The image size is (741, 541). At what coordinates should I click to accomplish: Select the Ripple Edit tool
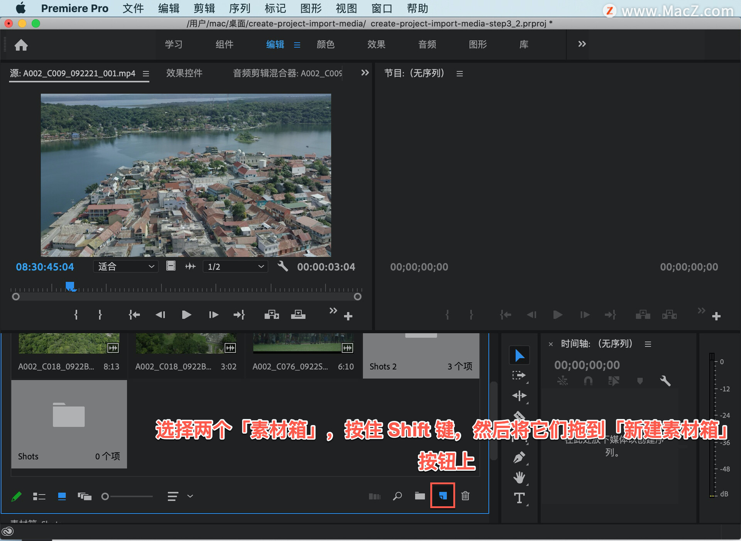(x=519, y=396)
